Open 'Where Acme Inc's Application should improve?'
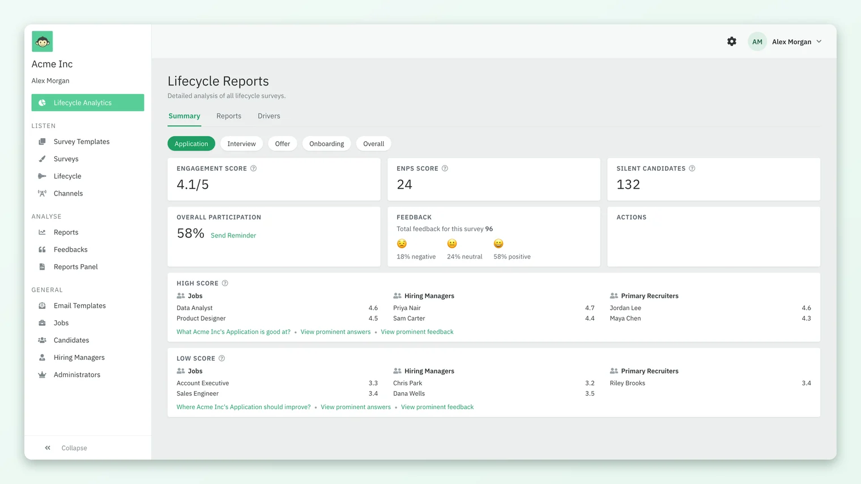The height and width of the screenshot is (484, 861). click(x=244, y=407)
